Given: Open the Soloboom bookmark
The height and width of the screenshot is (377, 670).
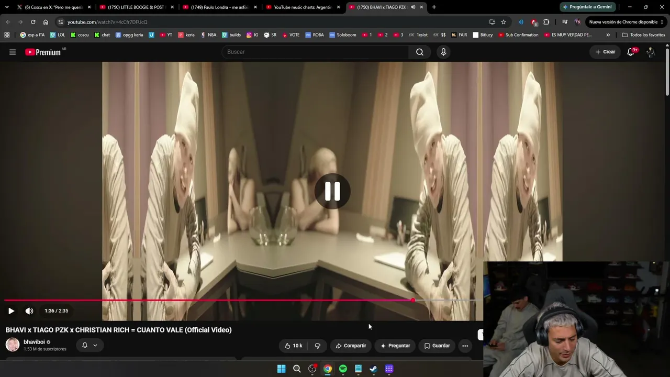Looking at the screenshot, I should (x=342, y=35).
